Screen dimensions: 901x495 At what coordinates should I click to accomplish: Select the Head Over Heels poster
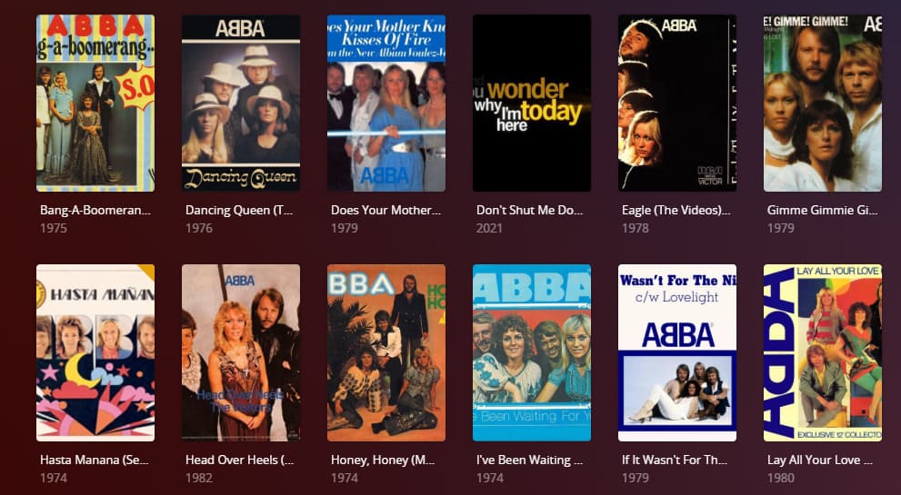(241, 352)
